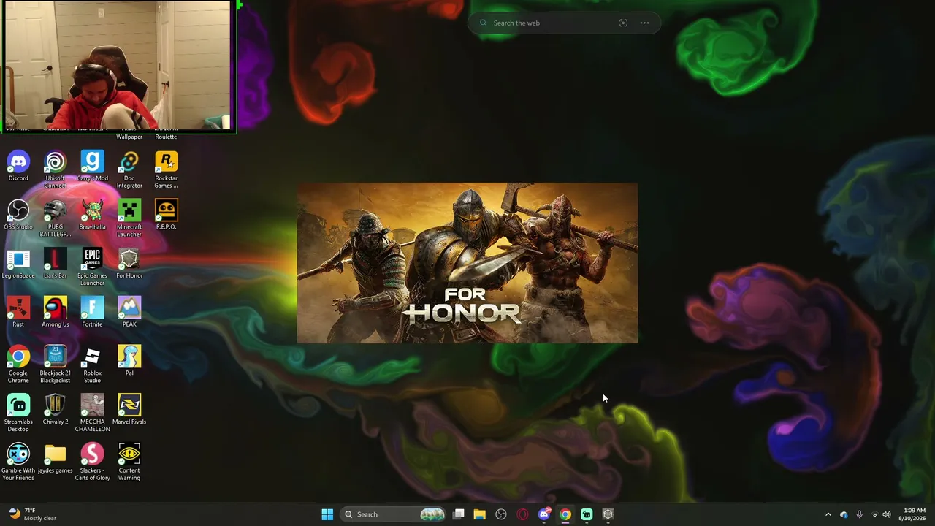
Task: Select the Among Us desktop icon
Action: pyautogui.click(x=56, y=313)
